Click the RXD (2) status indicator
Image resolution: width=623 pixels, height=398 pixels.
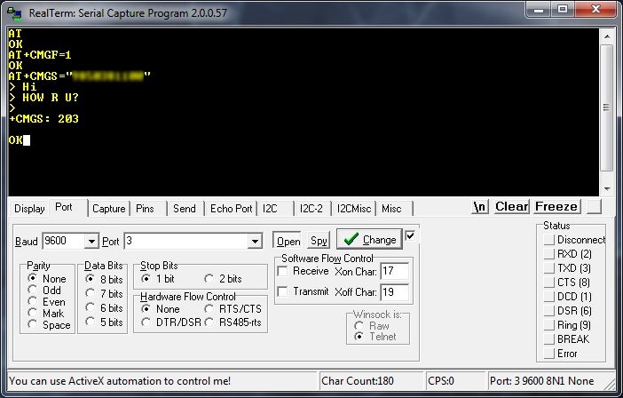point(549,254)
